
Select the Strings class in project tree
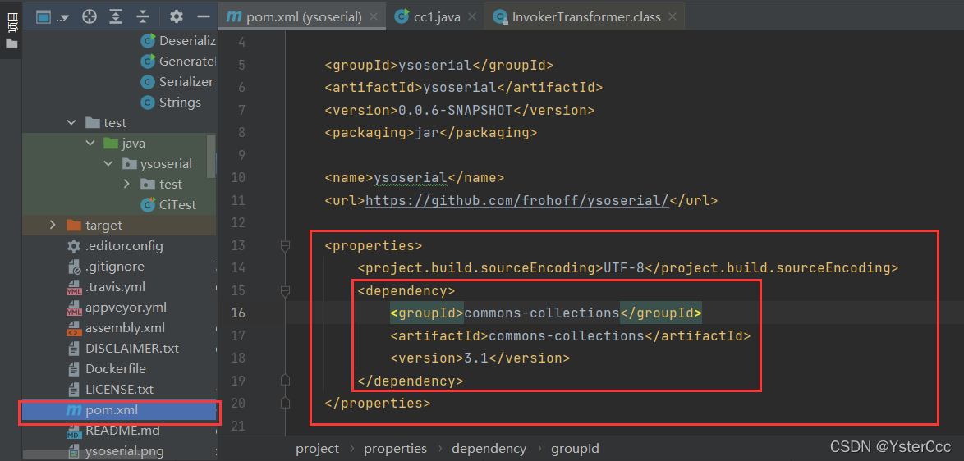coord(180,102)
